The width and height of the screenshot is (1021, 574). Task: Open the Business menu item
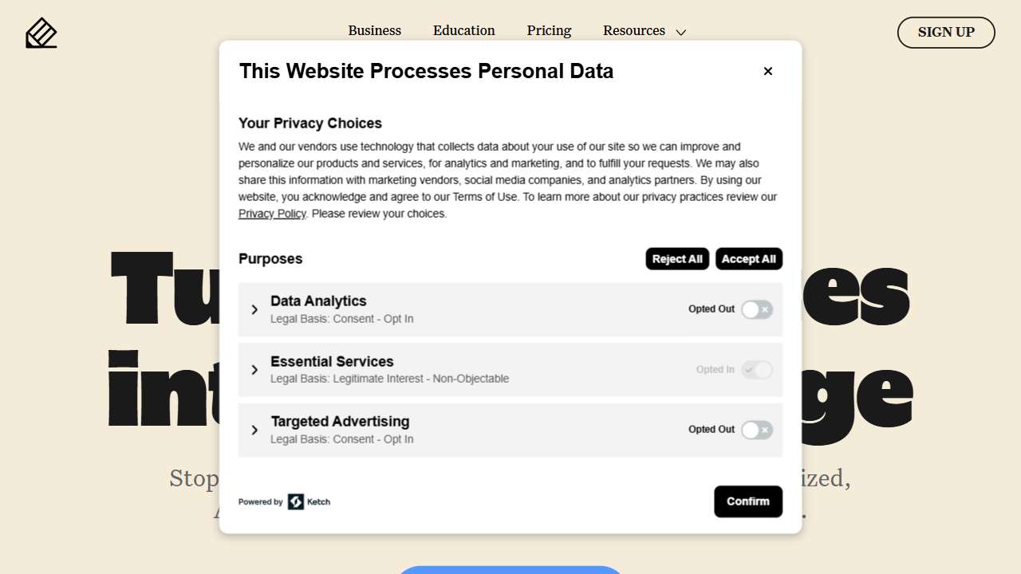tap(374, 31)
